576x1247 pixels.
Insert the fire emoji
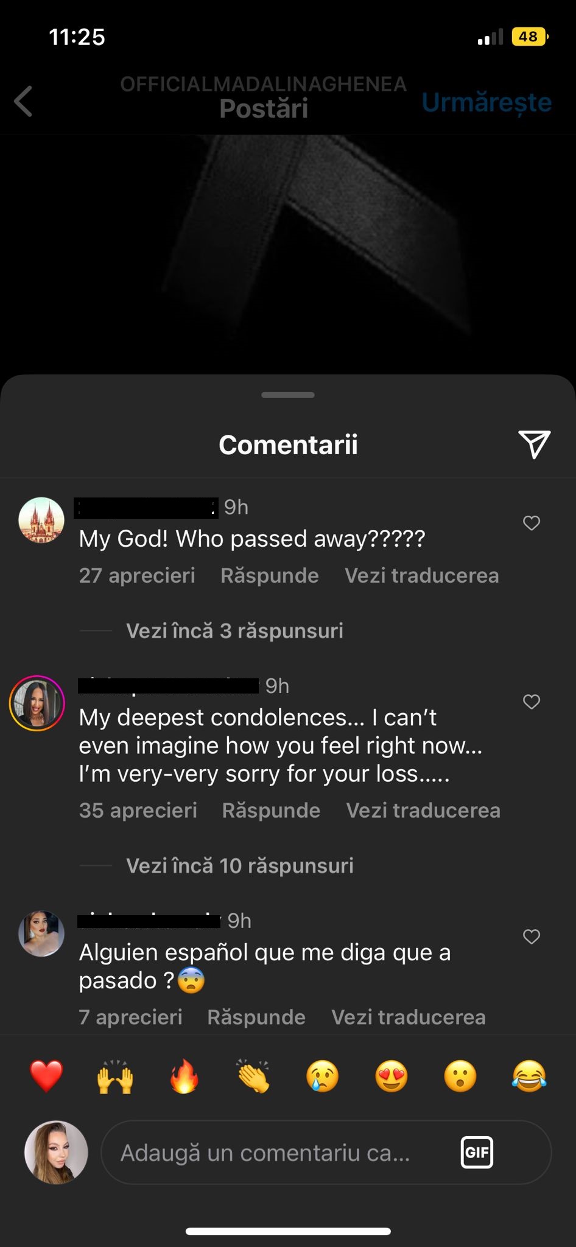(x=184, y=1076)
